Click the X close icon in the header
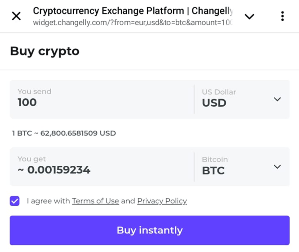Screen dimensions: 299x252 16,16
